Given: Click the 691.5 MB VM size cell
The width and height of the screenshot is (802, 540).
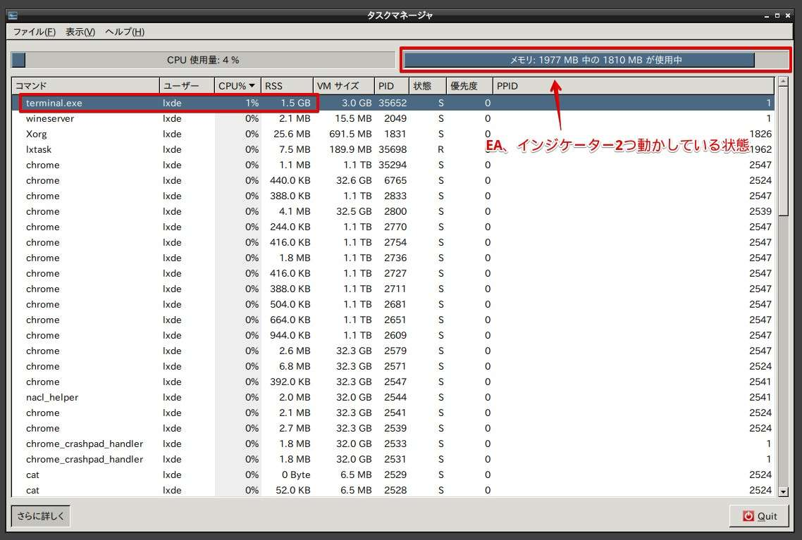Looking at the screenshot, I should coord(350,134).
